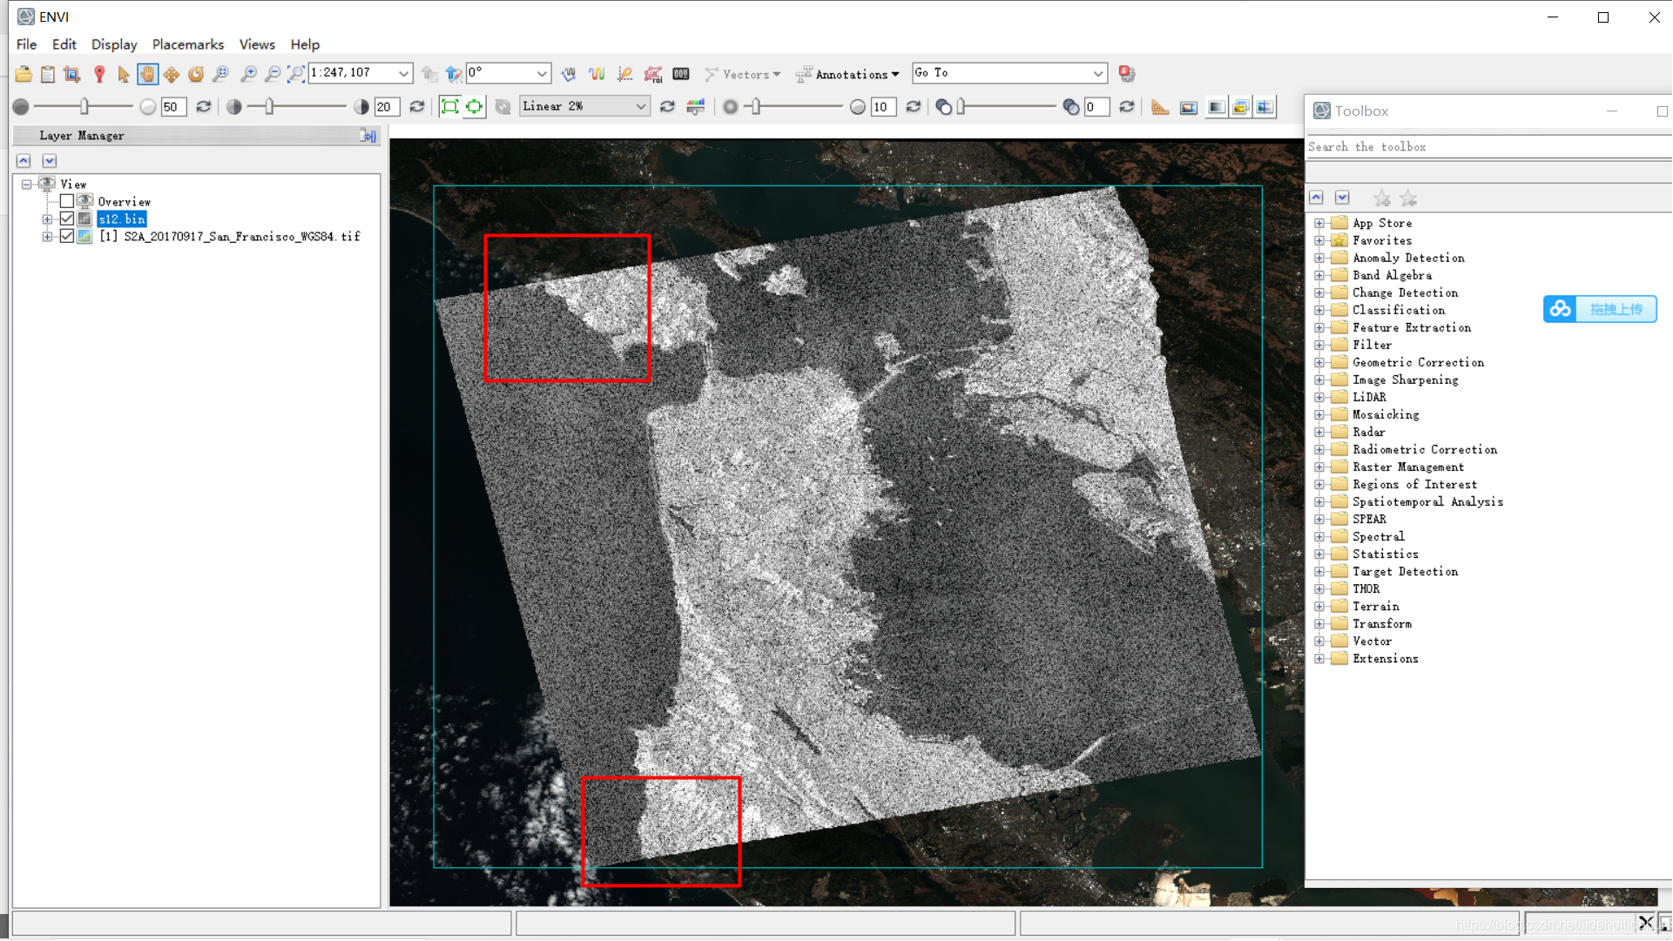Click the red pushpin placemark icon
The width and height of the screenshot is (1673, 941).
tap(99, 74)
